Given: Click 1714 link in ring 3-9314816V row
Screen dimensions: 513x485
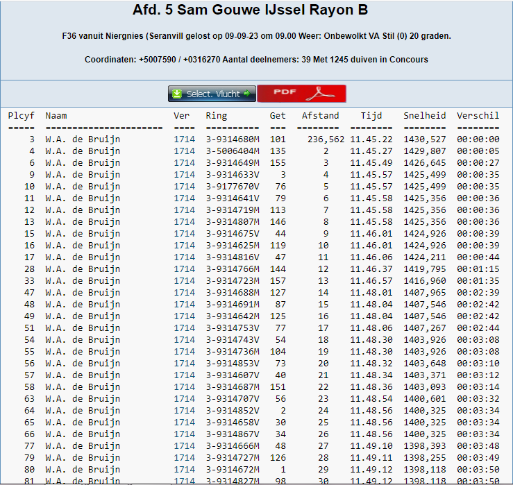Looking at the screenshot, I should pos(184,257).
